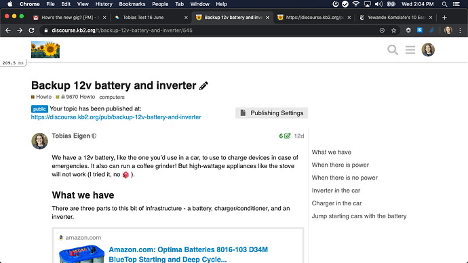Jump to 'Inverter in the car' section
This screenshot has width=468, height=263.
coord(336,190)
